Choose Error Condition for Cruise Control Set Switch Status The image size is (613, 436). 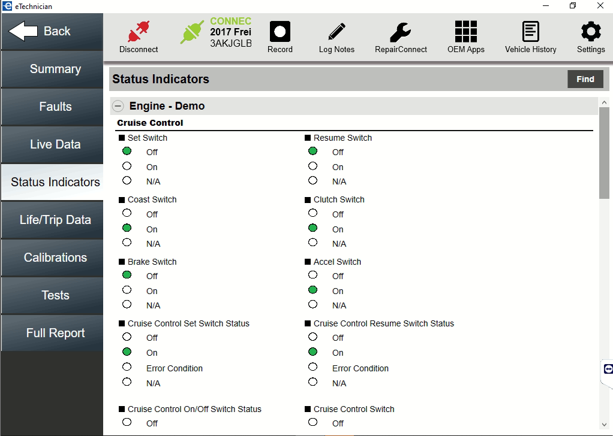[x=127, y=367]
